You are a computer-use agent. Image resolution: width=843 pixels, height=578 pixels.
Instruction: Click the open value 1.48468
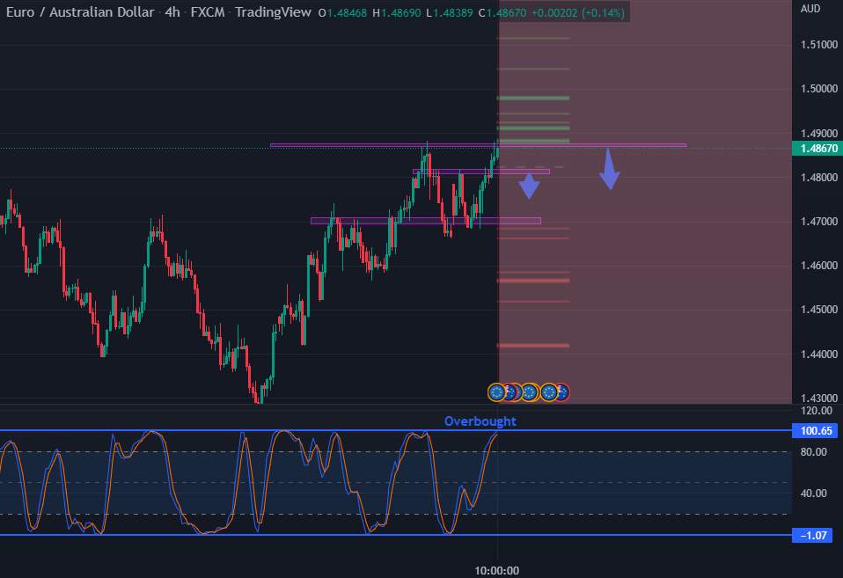346,13
